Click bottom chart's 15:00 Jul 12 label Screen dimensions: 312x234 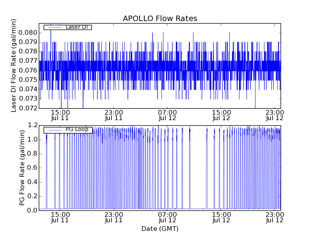[x=221, y=218]
